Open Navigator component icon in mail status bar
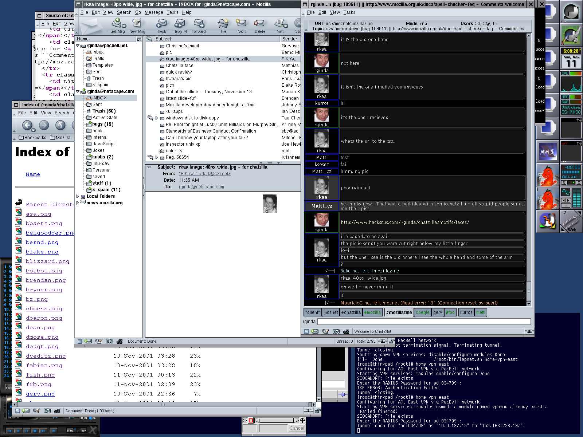This screenshot has height=437, width=583. 80,341
